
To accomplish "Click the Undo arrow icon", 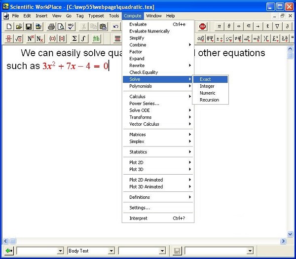I will click(x=116, y=27).
